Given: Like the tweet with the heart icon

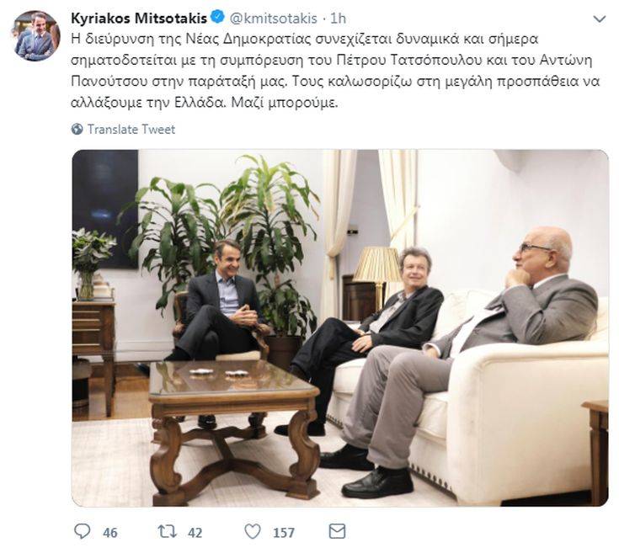Looking at the screenshot, I should pyautogui.click(x=253, y=531).
